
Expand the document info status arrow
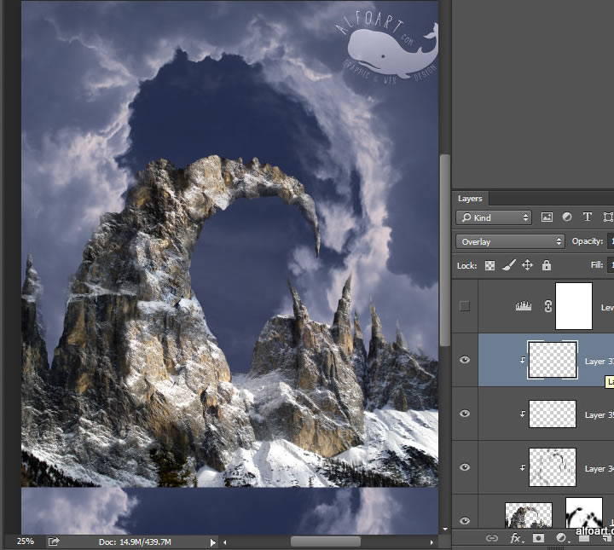pyautogui.click(x=213, y=541)
